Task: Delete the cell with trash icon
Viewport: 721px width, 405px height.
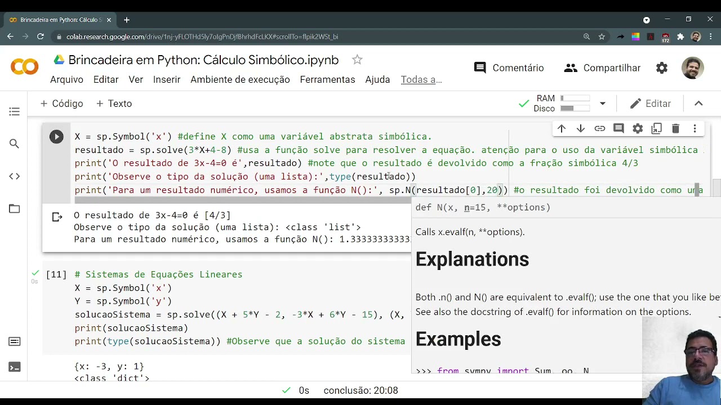Action: (x=676, y=129)
